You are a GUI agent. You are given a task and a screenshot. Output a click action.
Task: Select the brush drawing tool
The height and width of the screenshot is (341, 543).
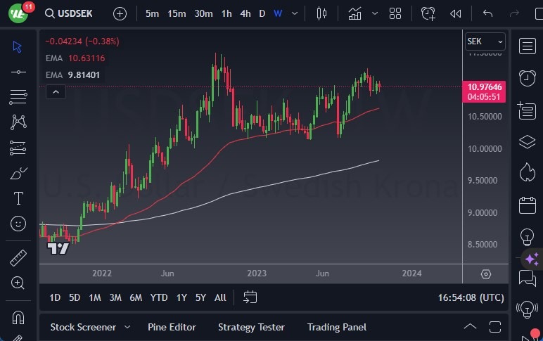click(18, 173)
